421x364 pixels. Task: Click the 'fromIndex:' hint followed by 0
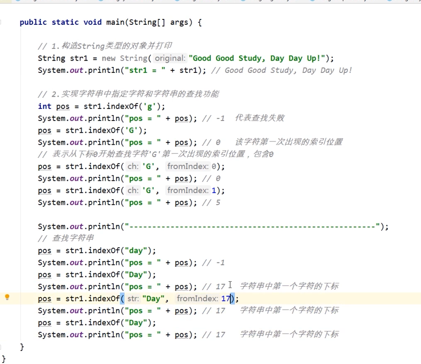(x=188, y=166)
